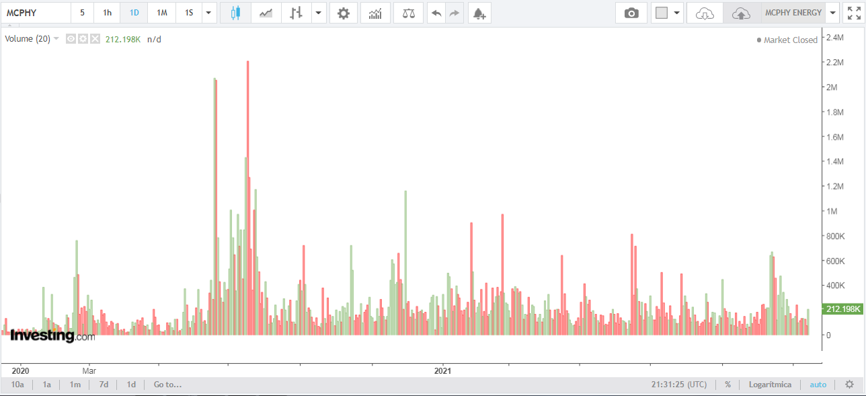Switch to the line chart style icon
The height and width of the screenshot is (396, 866).
(x=266, y=13)
